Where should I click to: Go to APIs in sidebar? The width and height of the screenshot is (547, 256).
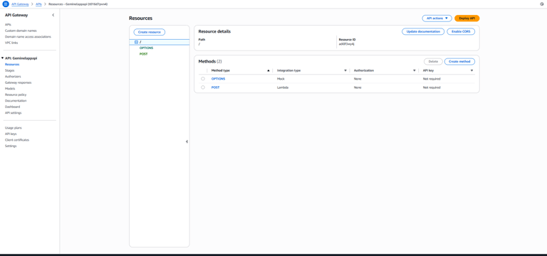click(x=8, y=24)
